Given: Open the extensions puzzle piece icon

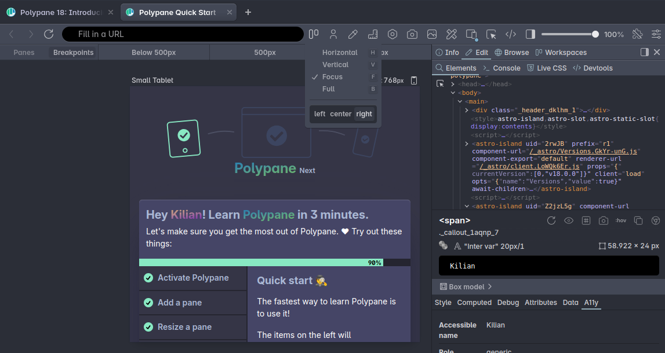Looking at the screenshot, I should pyautogui.click(x=637, y=34).
